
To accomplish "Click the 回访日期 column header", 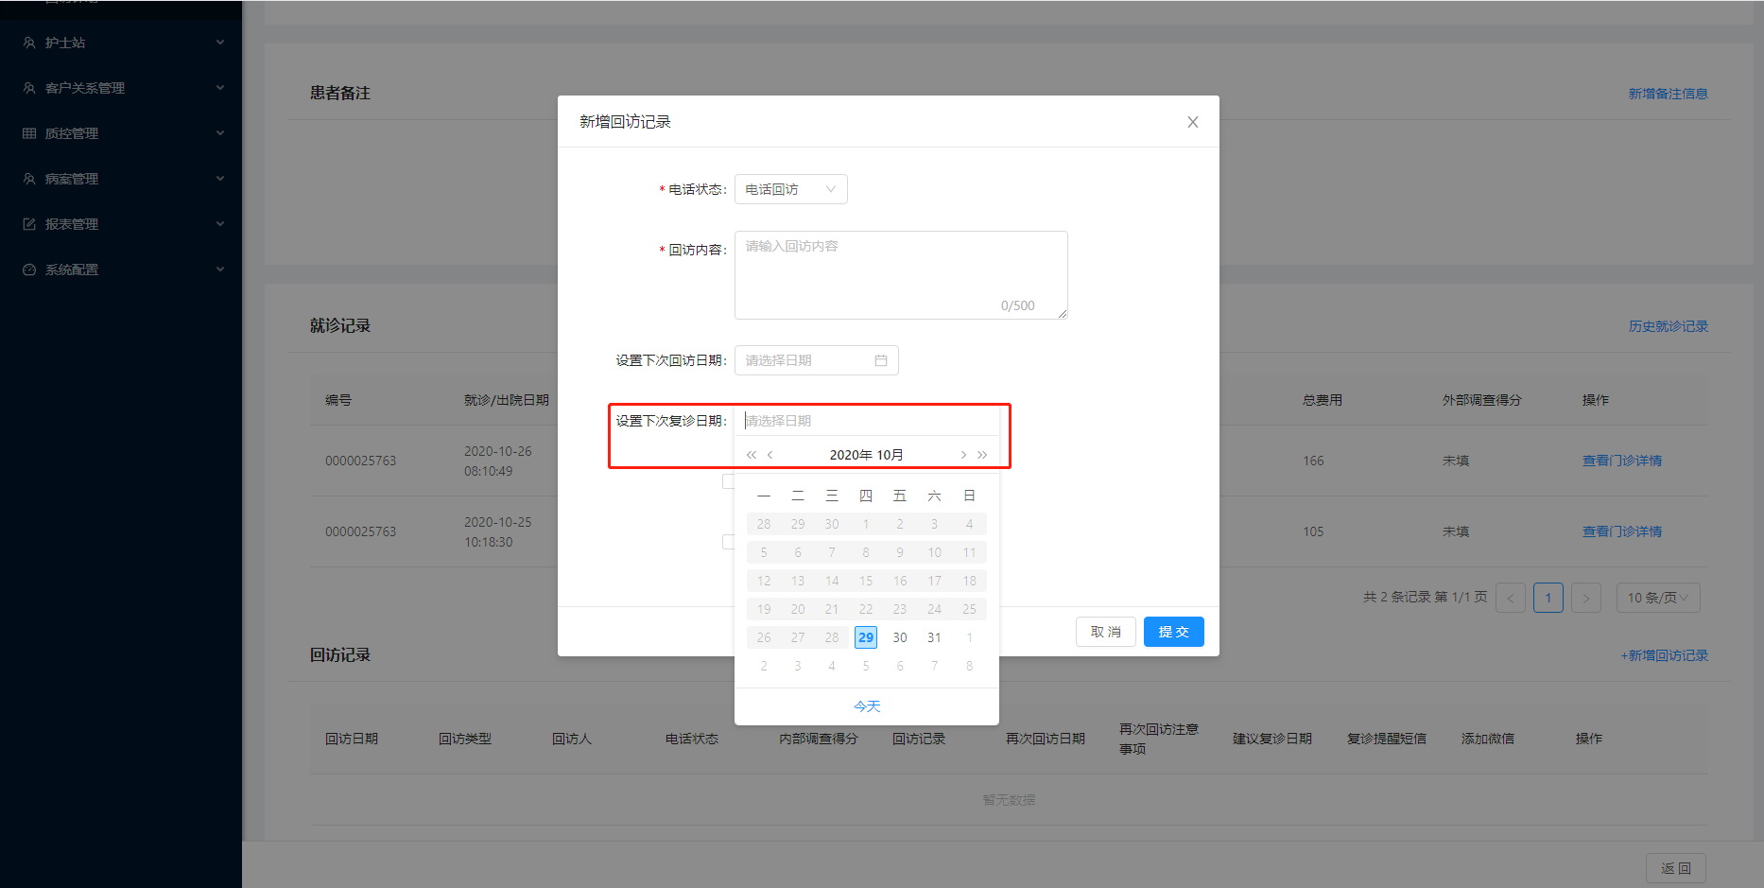I will [x=352, y=739].
